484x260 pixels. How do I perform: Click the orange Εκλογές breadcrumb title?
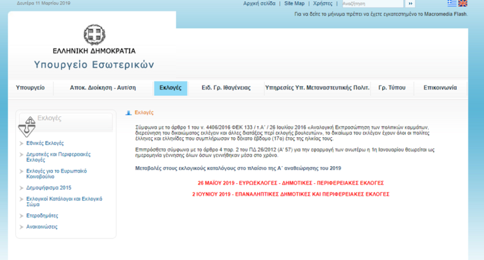pos(144,113)
